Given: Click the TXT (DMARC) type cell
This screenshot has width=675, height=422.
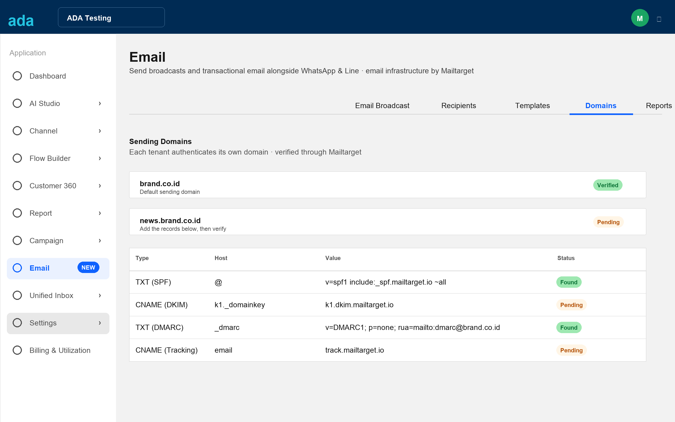Looking at the screenshot, I should pyautogui.click(x=159, y=327).
